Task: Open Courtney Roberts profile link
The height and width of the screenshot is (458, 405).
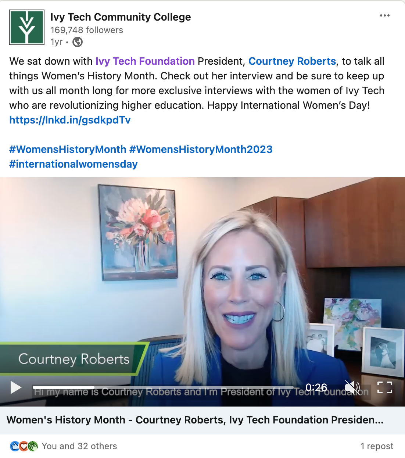Action: 292,61
